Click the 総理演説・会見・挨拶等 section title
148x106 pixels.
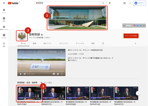pyautogui.click(x=27, y=83)
